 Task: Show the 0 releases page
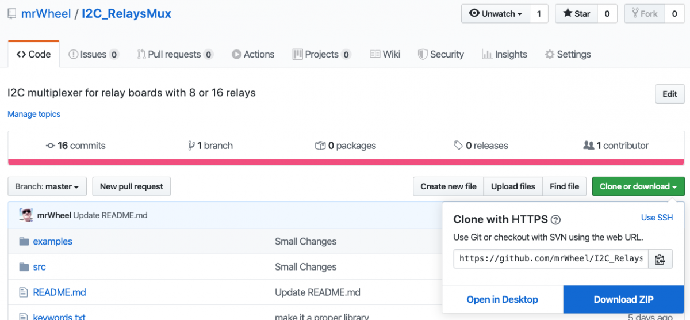481,146
